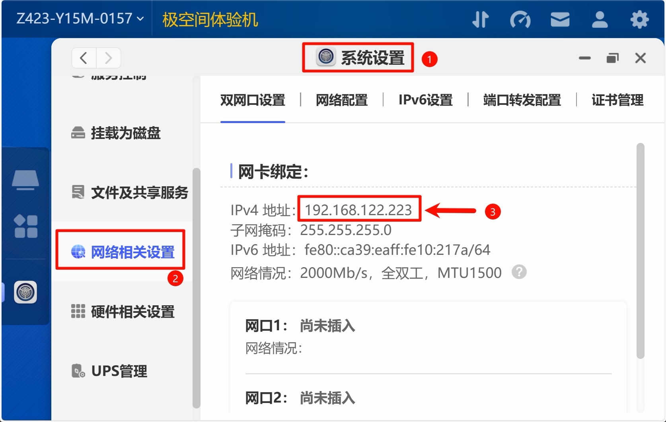Open the IPv6设置 tab
This screenshot has width=666, height=422.
(426, 100)
